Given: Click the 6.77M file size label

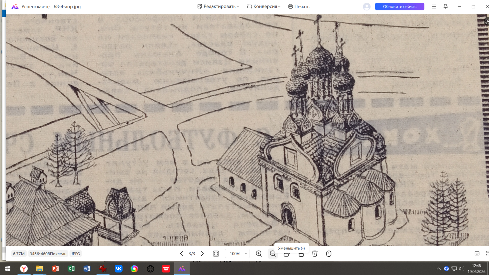Looking at the screenshot, I should pos(19,254).
